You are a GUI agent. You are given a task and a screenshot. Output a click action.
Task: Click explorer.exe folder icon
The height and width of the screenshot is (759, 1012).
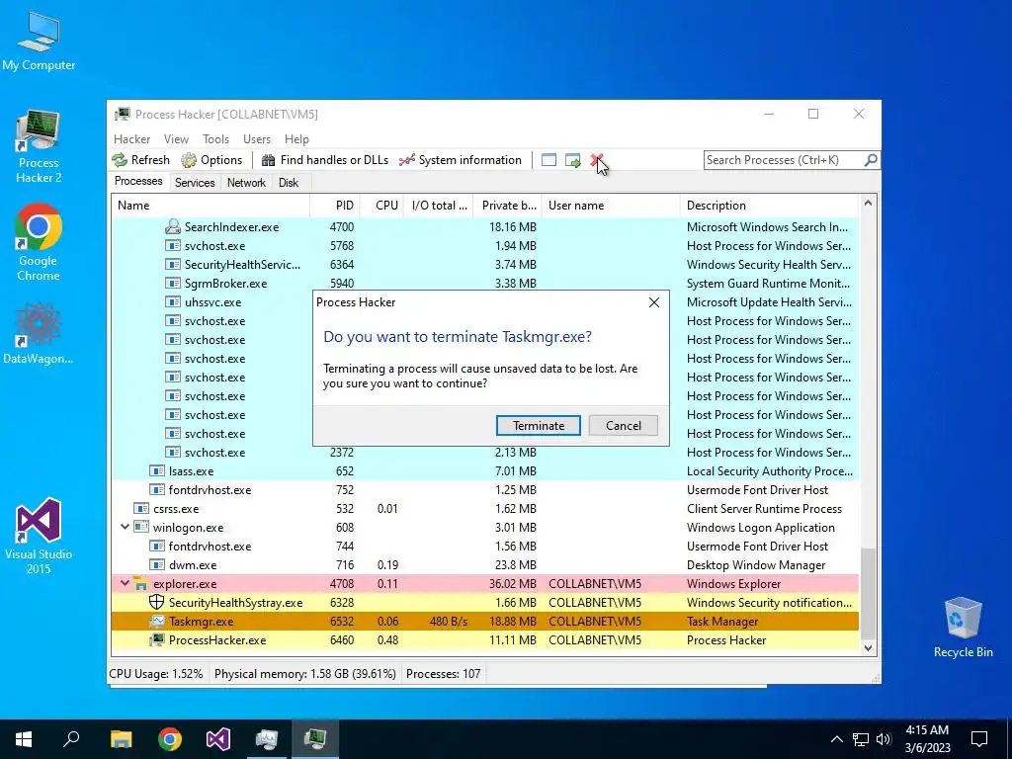pyautogui.click(x=140, y=583)
